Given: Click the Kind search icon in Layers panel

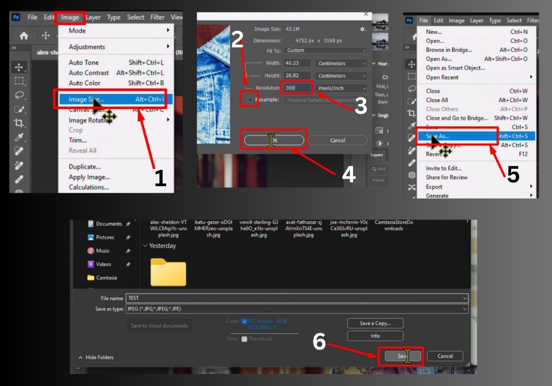Looking at the screenshot, I should pos(374,169).
